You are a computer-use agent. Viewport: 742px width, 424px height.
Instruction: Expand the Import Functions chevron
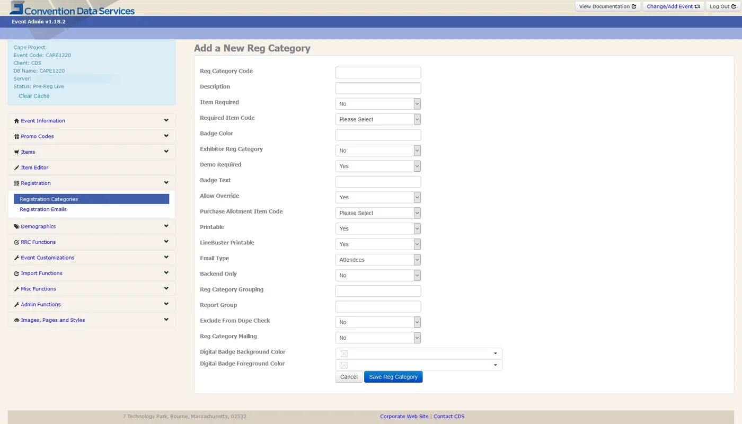(x=166, y=273)
